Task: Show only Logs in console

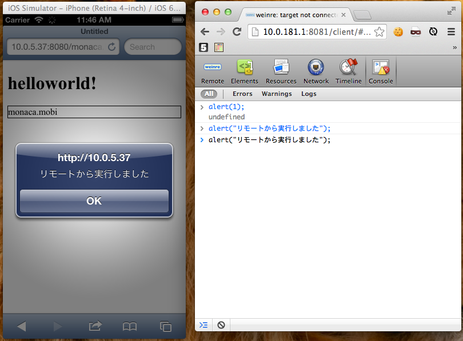Action: (x=309, y=94)
